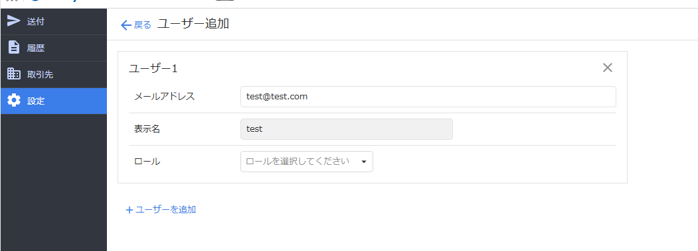Click the ユーザー1 card title
This screenshot has height=251, width=698.
[153, 68]
